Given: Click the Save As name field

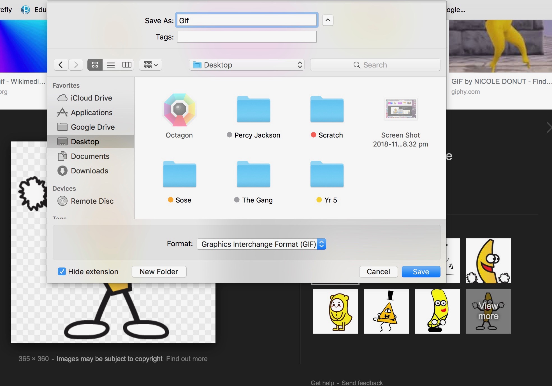Looking at the screenshot, I should click(x=247, y=20).
